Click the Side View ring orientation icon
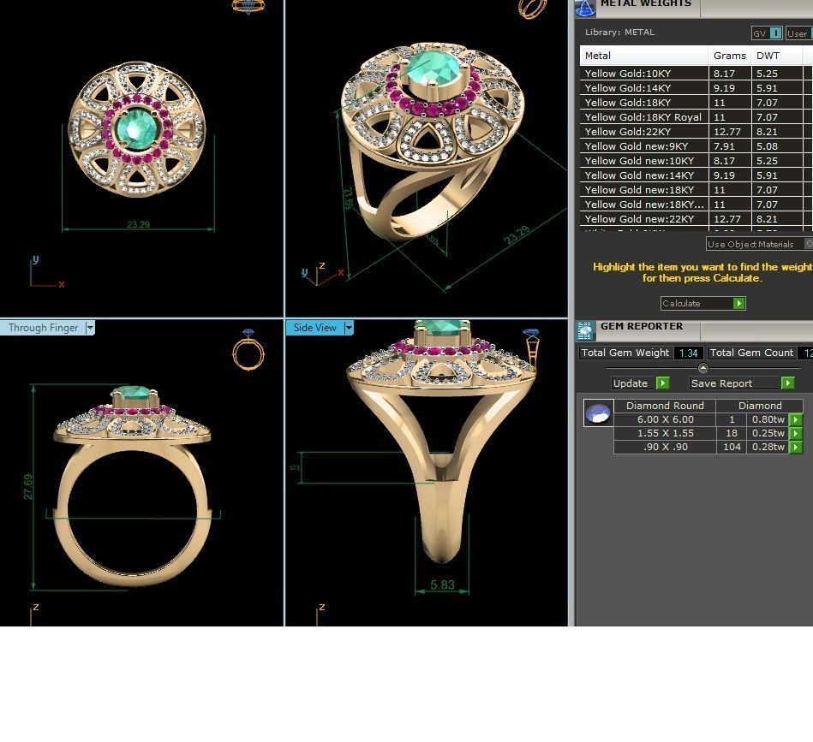813x742 pixels. pos(531,347)
